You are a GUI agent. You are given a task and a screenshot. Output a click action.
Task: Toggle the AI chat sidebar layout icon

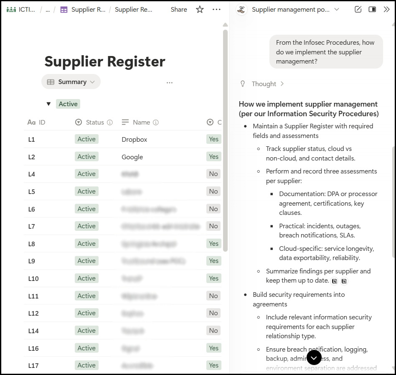pyautogui.click(x=372, y=9)
